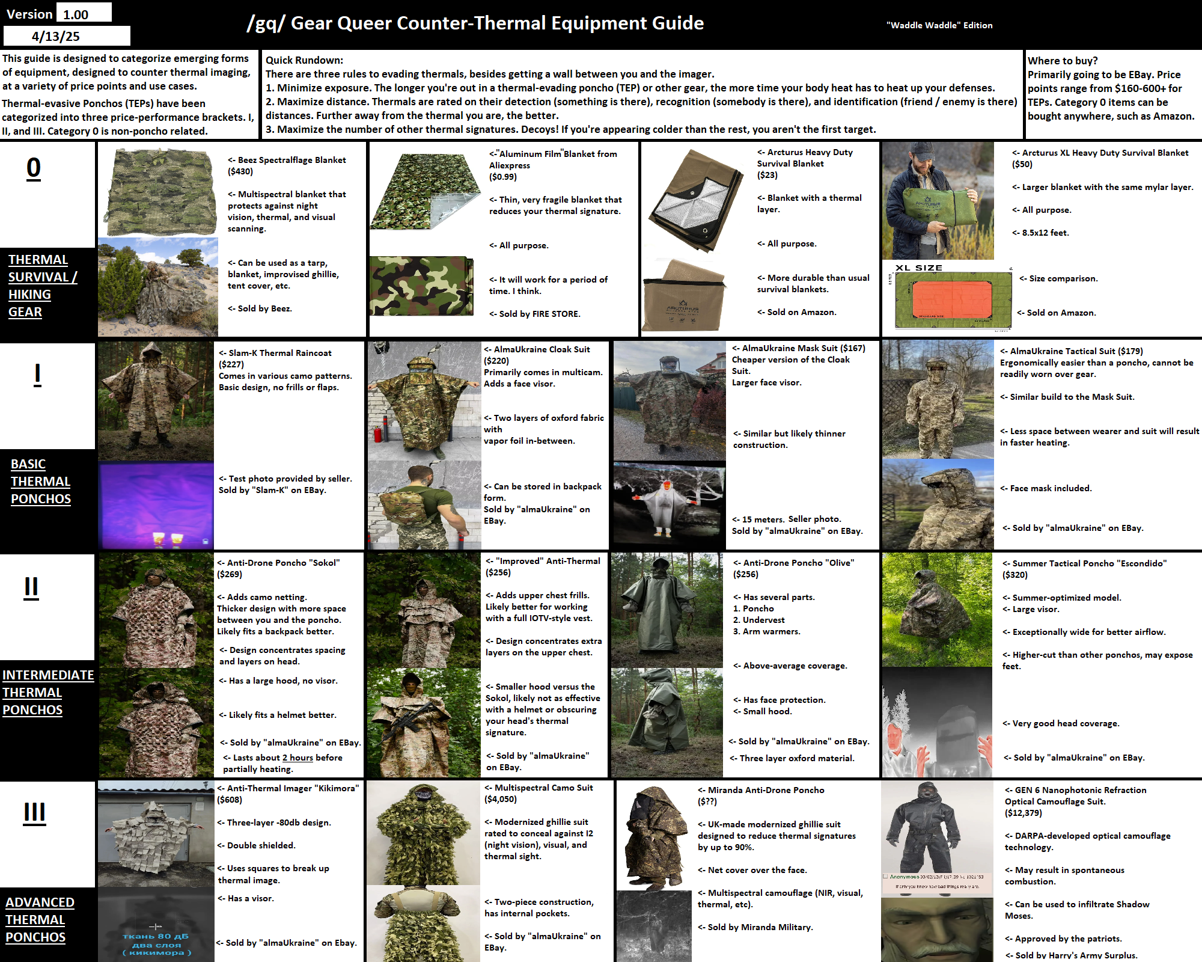
Task: Click the Sold by Harry's Army Surplus text
Action: pos(1071,955)
